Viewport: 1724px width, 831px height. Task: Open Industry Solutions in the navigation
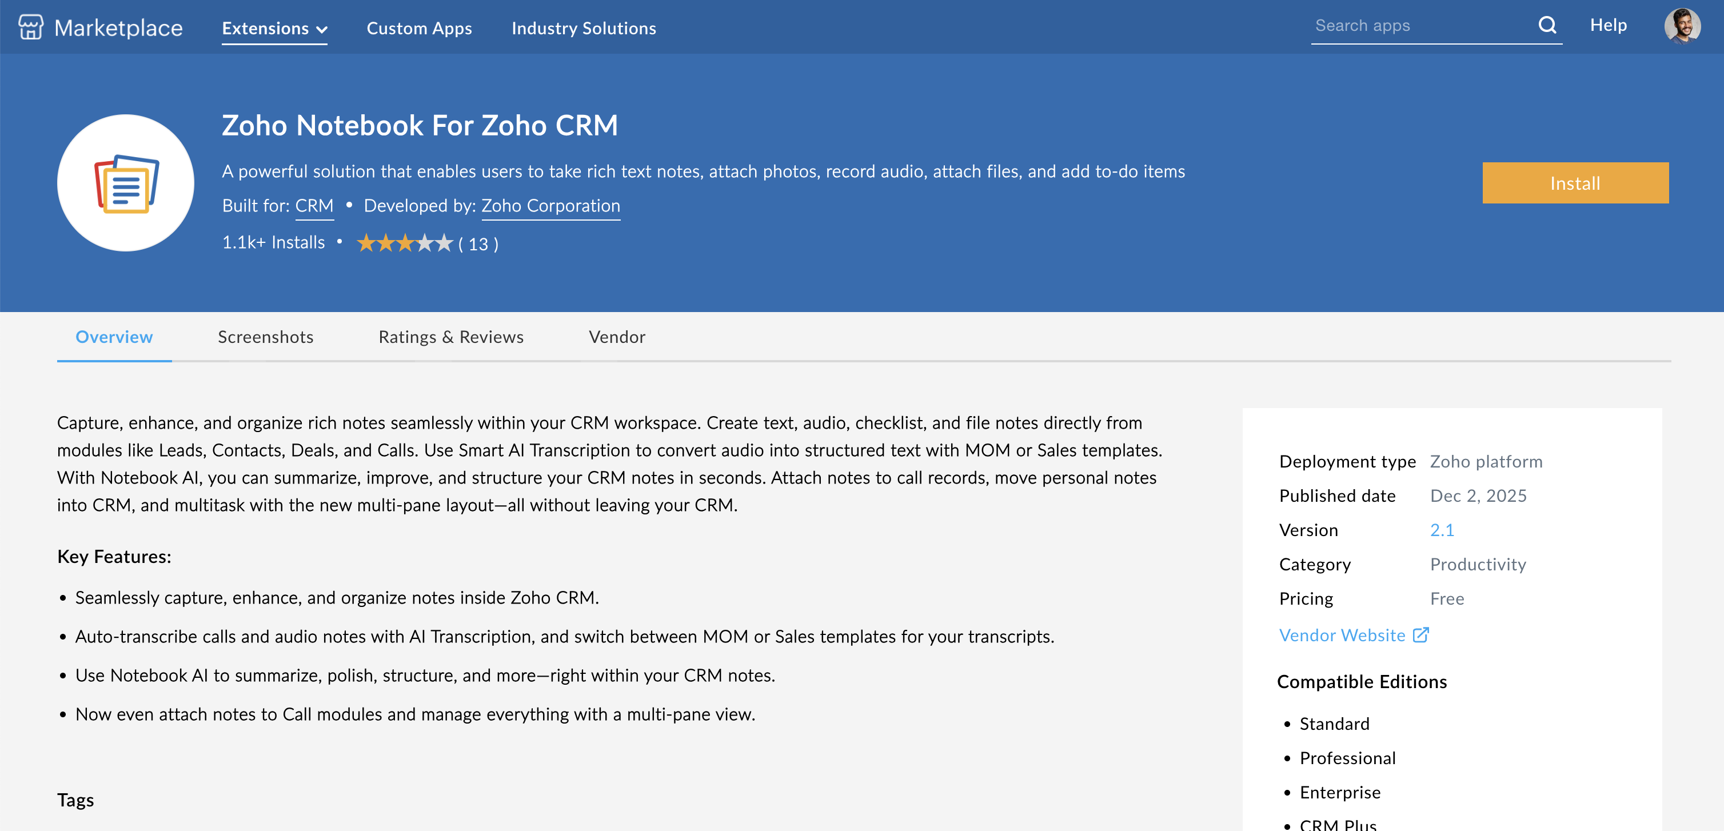(x=584, y=28)
